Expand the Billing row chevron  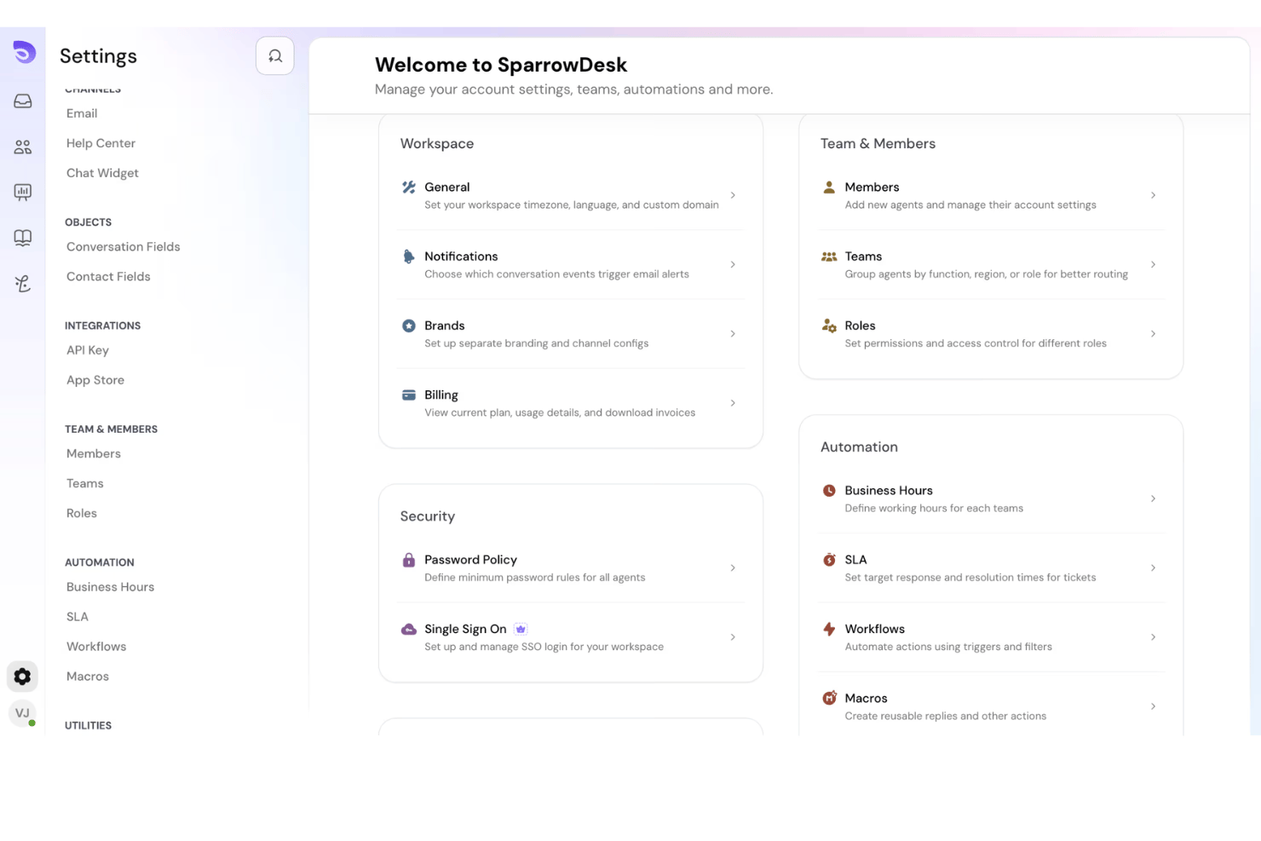coord(733,403)
